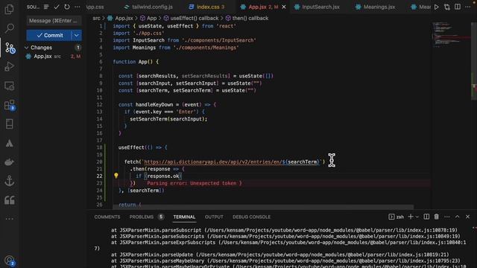
Task: Click the line 18 useEffect code line
Action: coord(142,147)
